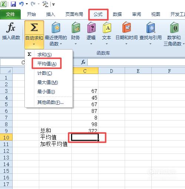The width and height of the screenshot is (185, 189).
Task: Select column D header
Action: tap(111, 71)
